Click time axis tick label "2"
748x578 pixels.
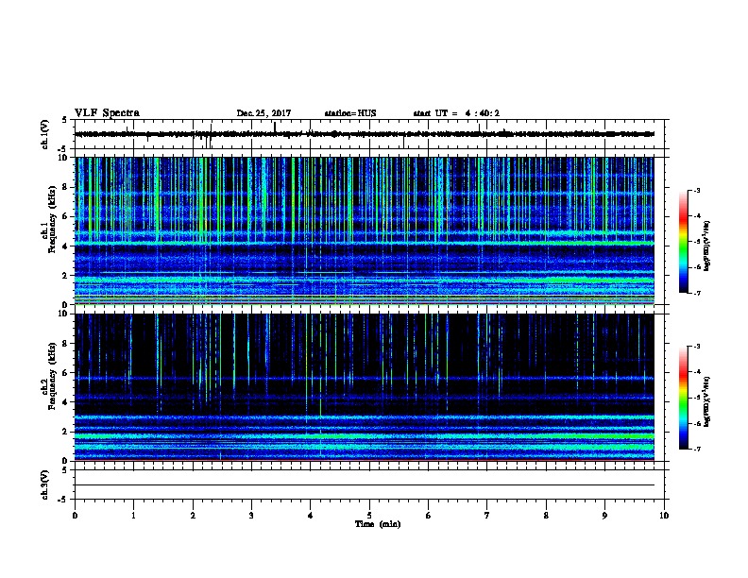click(x=193, y=516)
